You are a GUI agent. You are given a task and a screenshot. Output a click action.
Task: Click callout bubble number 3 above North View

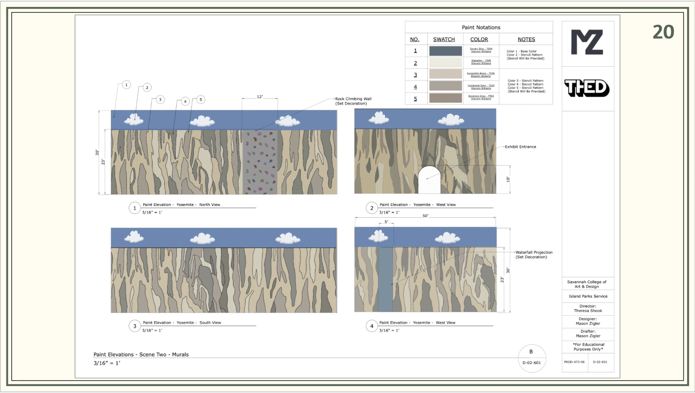point(160,100)
